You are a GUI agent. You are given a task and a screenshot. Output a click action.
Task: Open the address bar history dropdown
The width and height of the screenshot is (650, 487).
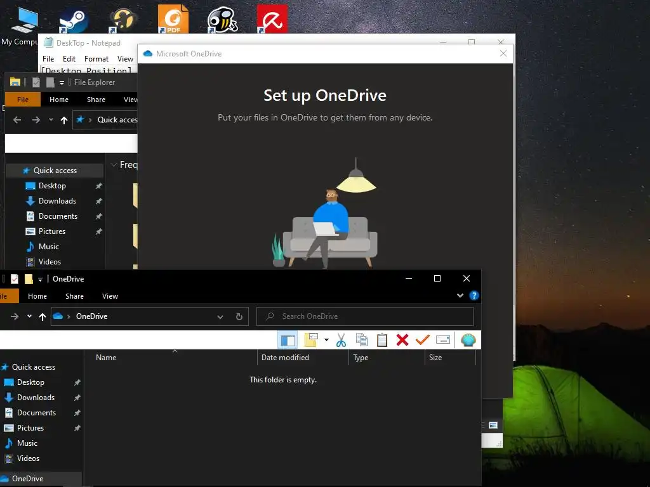click(x=220, y=317)
